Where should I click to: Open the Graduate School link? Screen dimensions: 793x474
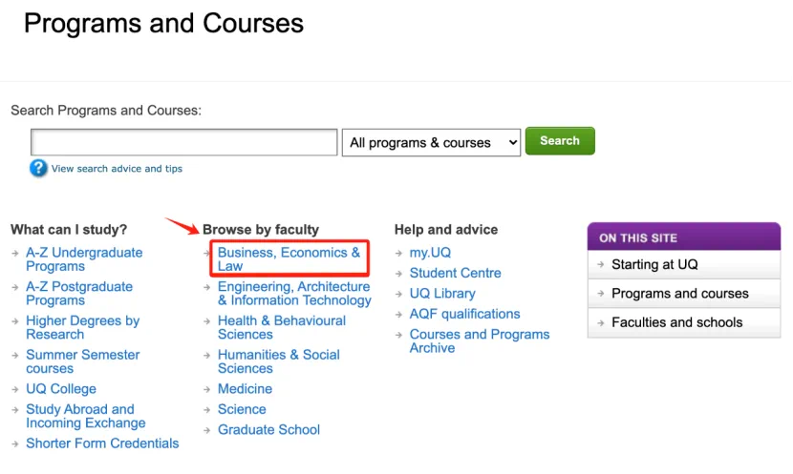coord(268,430)
